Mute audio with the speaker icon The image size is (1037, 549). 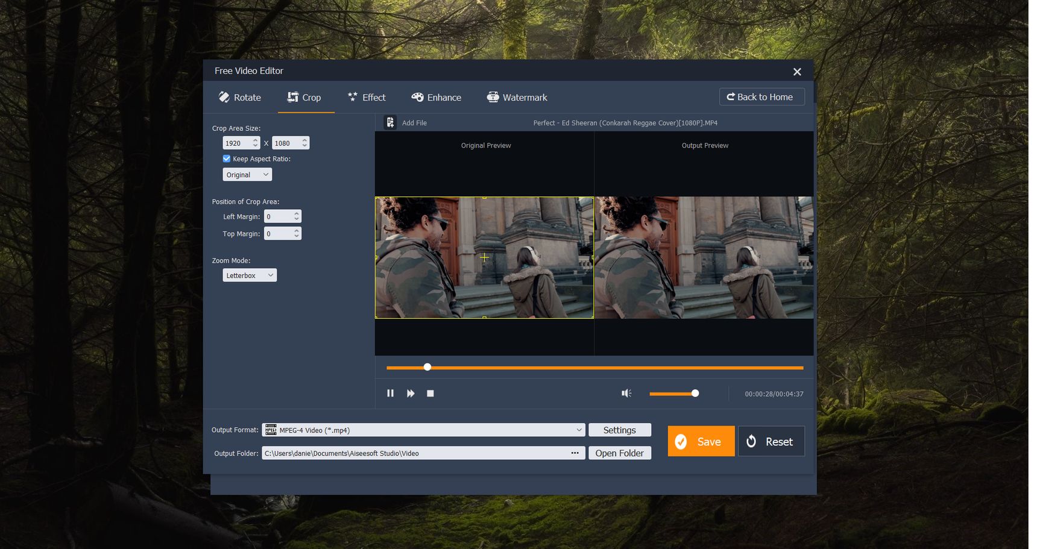pos(626,394)
